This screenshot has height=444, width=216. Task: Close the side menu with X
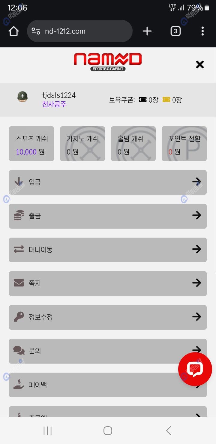pyautogui.click(x=200, y=64)
